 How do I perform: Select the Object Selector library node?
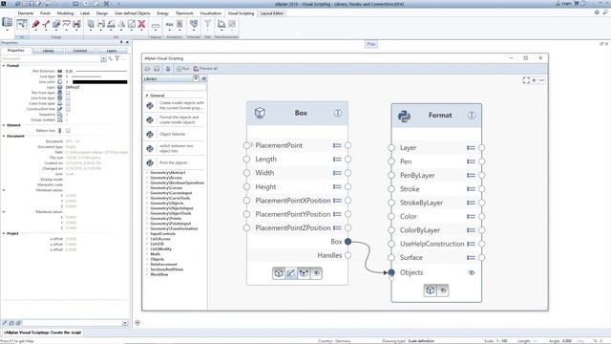point(175,134)
